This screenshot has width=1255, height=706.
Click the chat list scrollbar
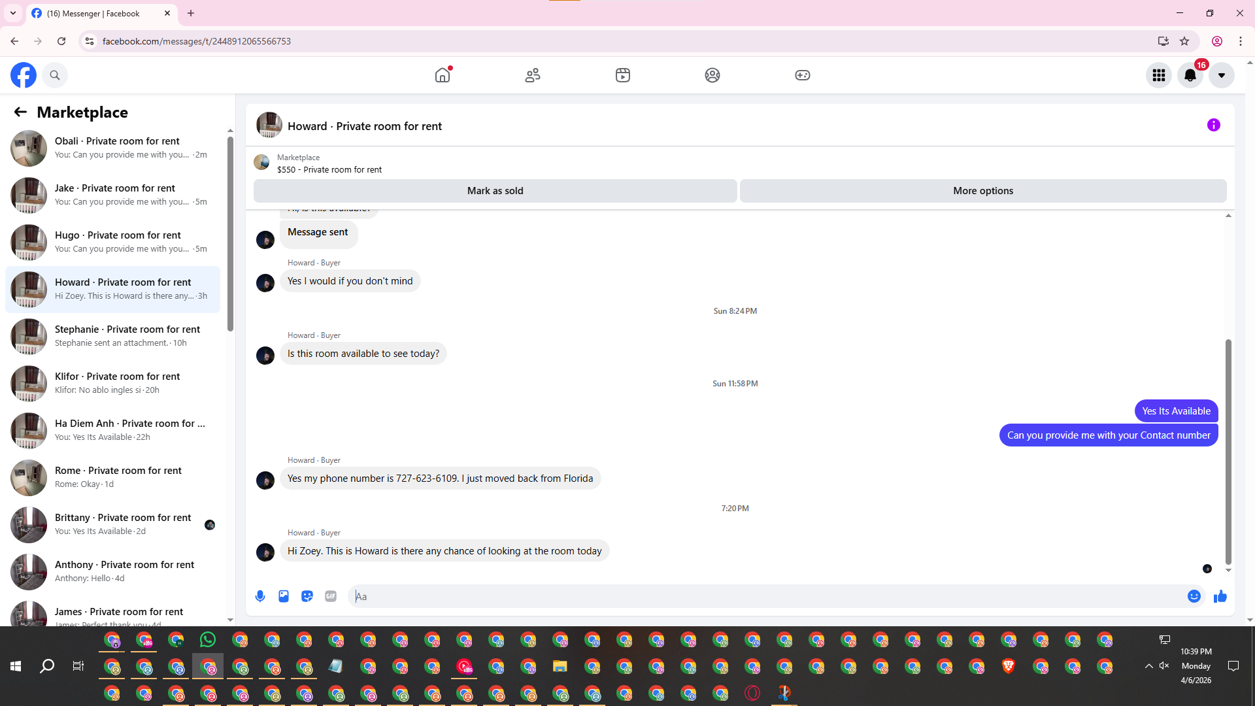(x=230, y=233)
